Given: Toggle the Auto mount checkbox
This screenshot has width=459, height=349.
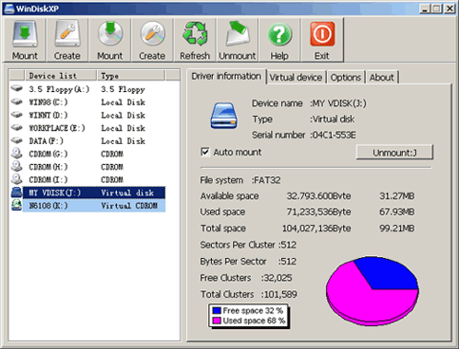Looking at the screenshot, I should pos(205,152).
